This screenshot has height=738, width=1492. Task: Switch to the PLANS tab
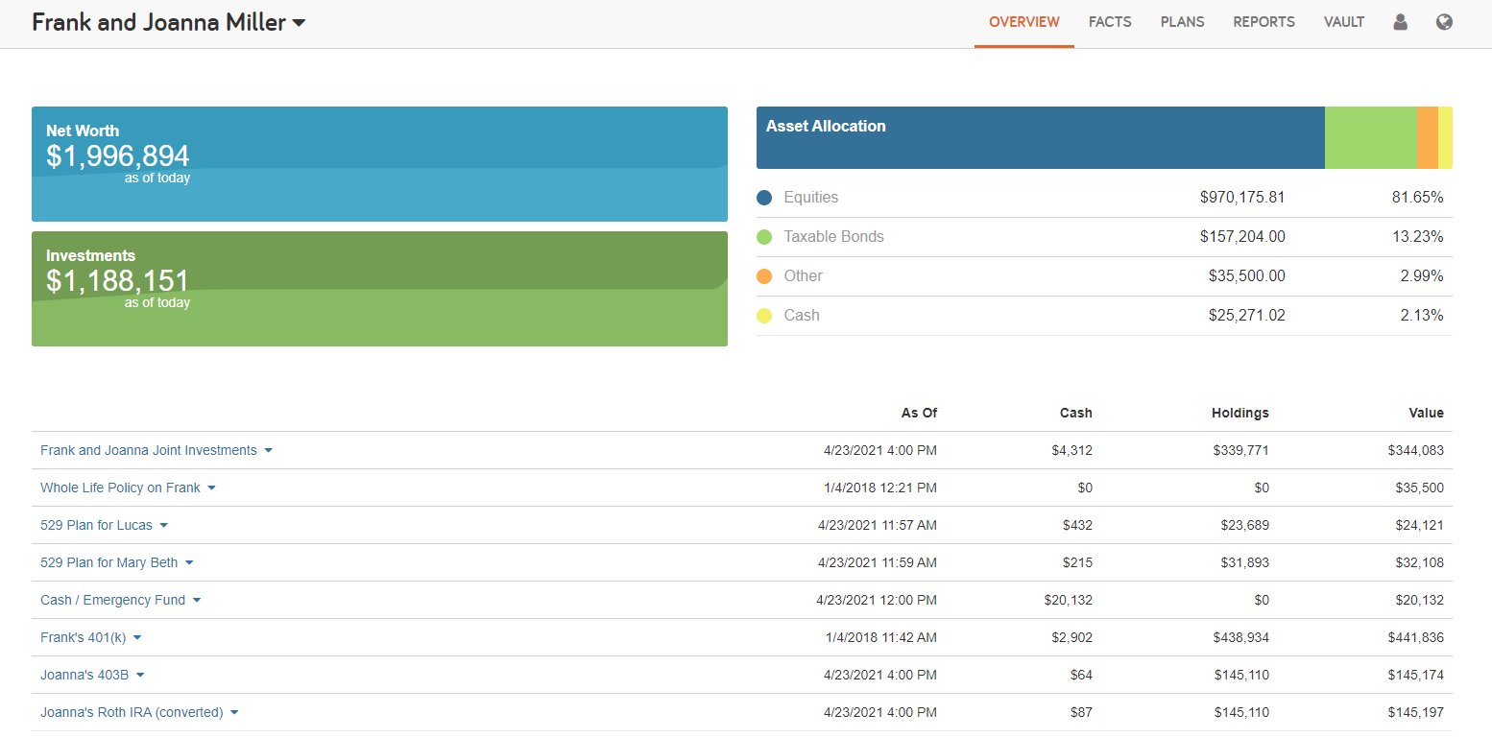[1182, 21]
